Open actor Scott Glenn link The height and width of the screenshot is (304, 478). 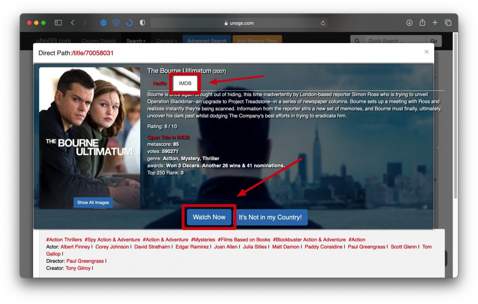[x=404, y=247]
